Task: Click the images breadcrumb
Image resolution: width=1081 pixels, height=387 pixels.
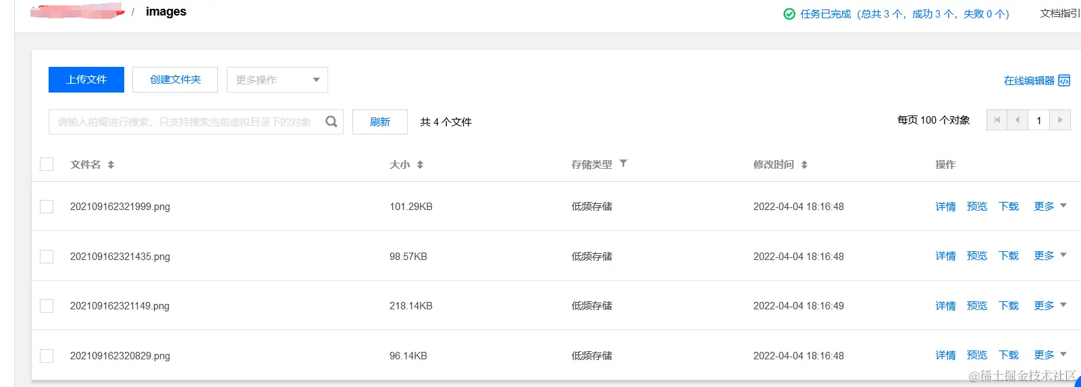Action: 166,11
